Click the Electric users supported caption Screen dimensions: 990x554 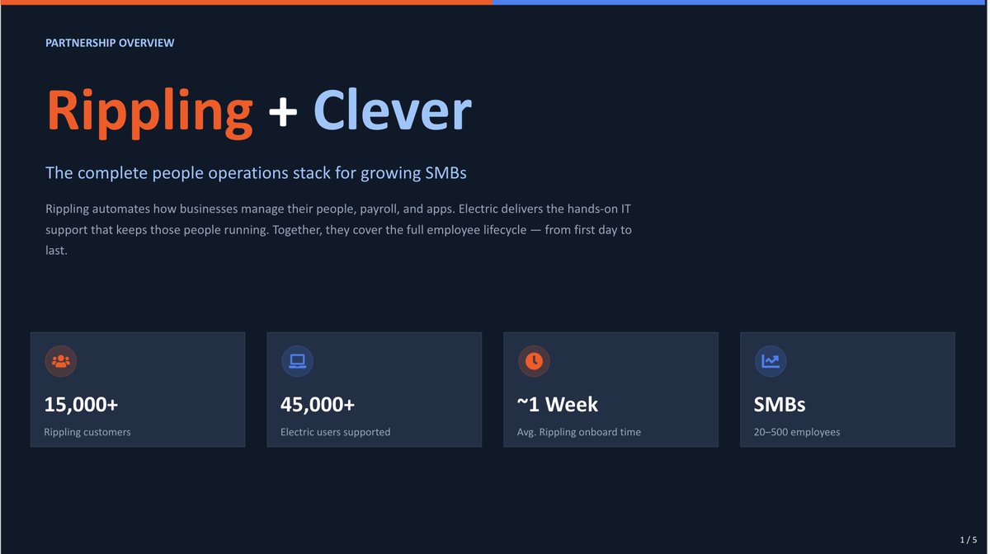pyautogui.click(x=336, y=432)
